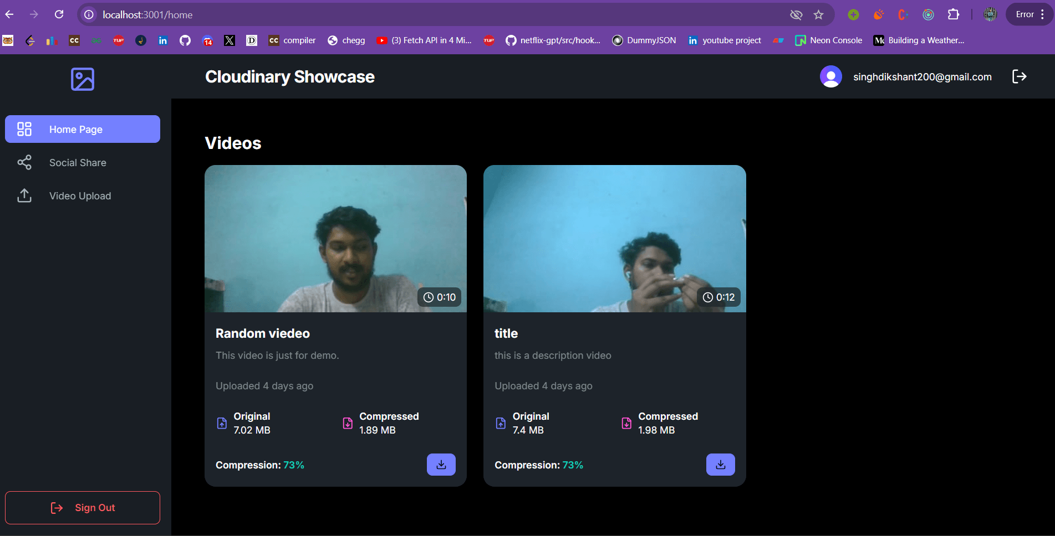Click the upload icon for Video Upload
The width and height of the screenshot is (1055, 536).
pyautogui.click(x=24, y=195)
